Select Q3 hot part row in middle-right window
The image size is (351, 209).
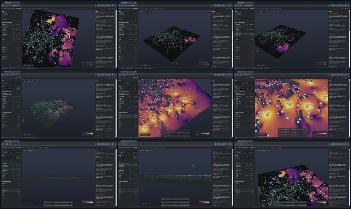click(x=245, y=117)
